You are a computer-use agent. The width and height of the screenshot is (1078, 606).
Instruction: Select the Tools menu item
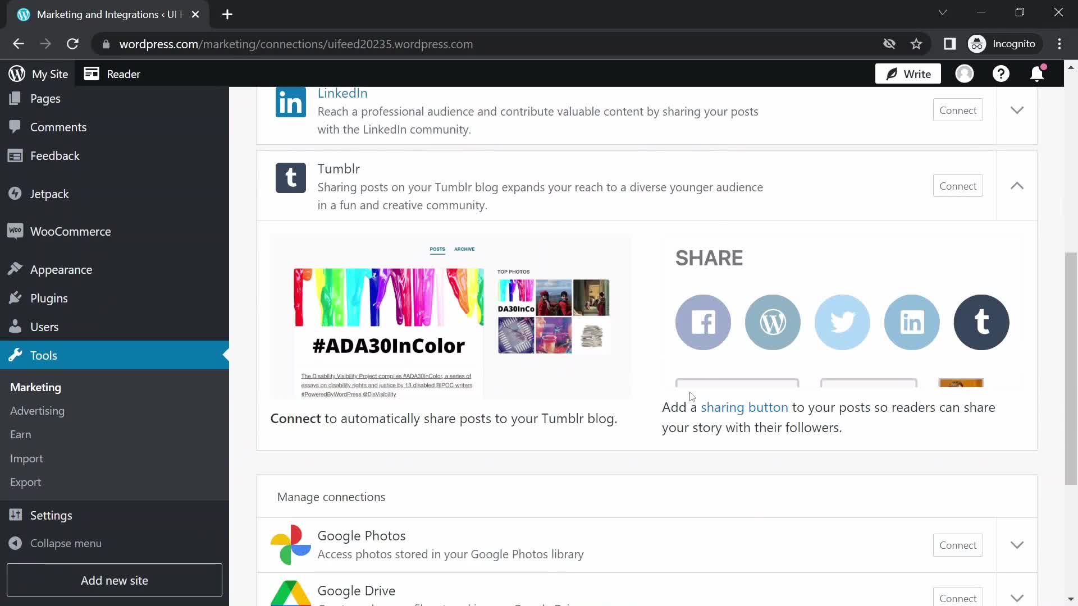tap(43, 355)
